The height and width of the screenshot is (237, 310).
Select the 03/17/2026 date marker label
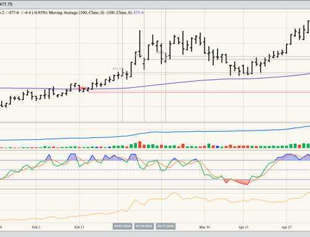(166, 226)
